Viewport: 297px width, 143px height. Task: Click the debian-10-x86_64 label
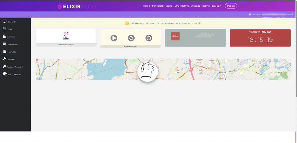66,45
